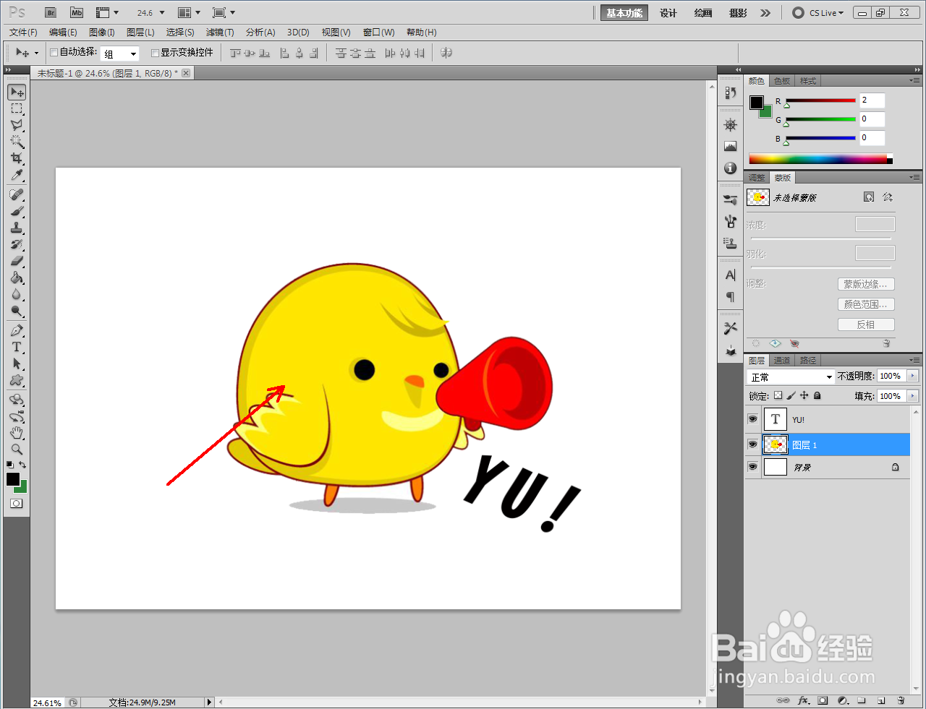Open the Character panel icon
The width and height of the screenshot is (926, 709).
[730, 275]
